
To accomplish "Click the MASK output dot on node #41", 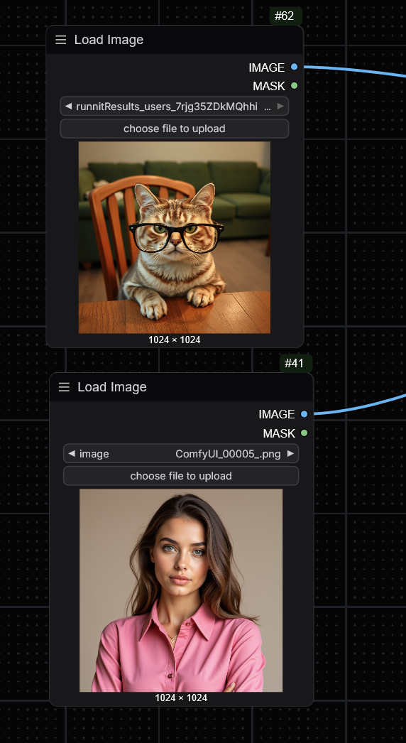I will click(x=304, y=433).
